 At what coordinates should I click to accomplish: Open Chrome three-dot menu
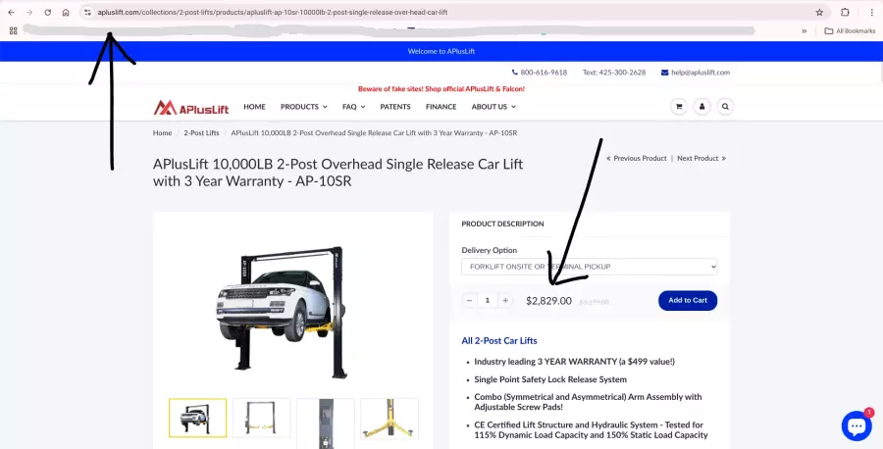pyautogui.click(x=871, y=13)
